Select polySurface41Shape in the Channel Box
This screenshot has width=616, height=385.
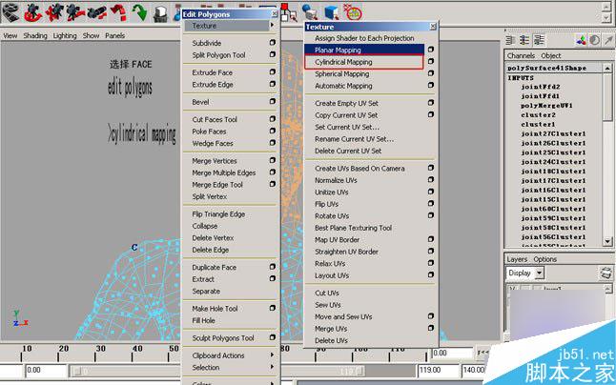[x=546, y=68]
